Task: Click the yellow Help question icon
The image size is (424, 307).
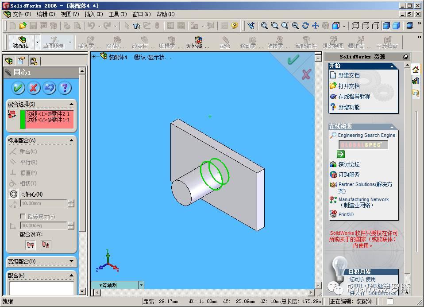Action: [235, 26]
